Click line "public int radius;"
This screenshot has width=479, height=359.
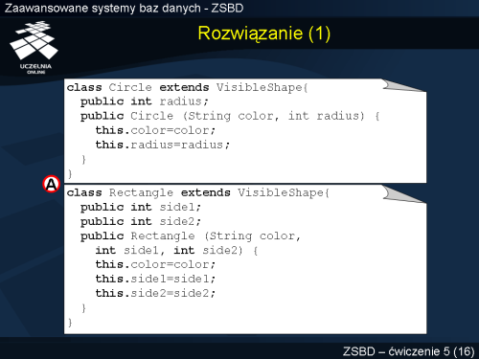tap(145, 101)
